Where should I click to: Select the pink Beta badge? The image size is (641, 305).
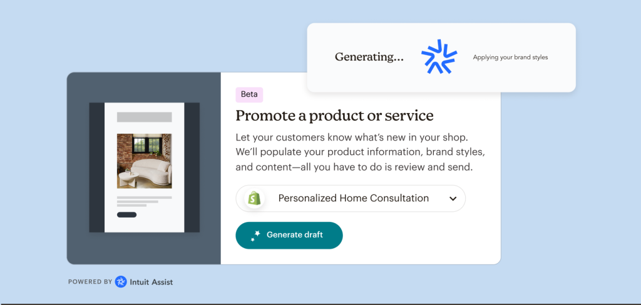[249, 94]
